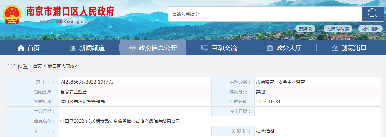Click the 当前位置 breadcrumb label
Screen dimensions: 386x137
click(20, 66)
